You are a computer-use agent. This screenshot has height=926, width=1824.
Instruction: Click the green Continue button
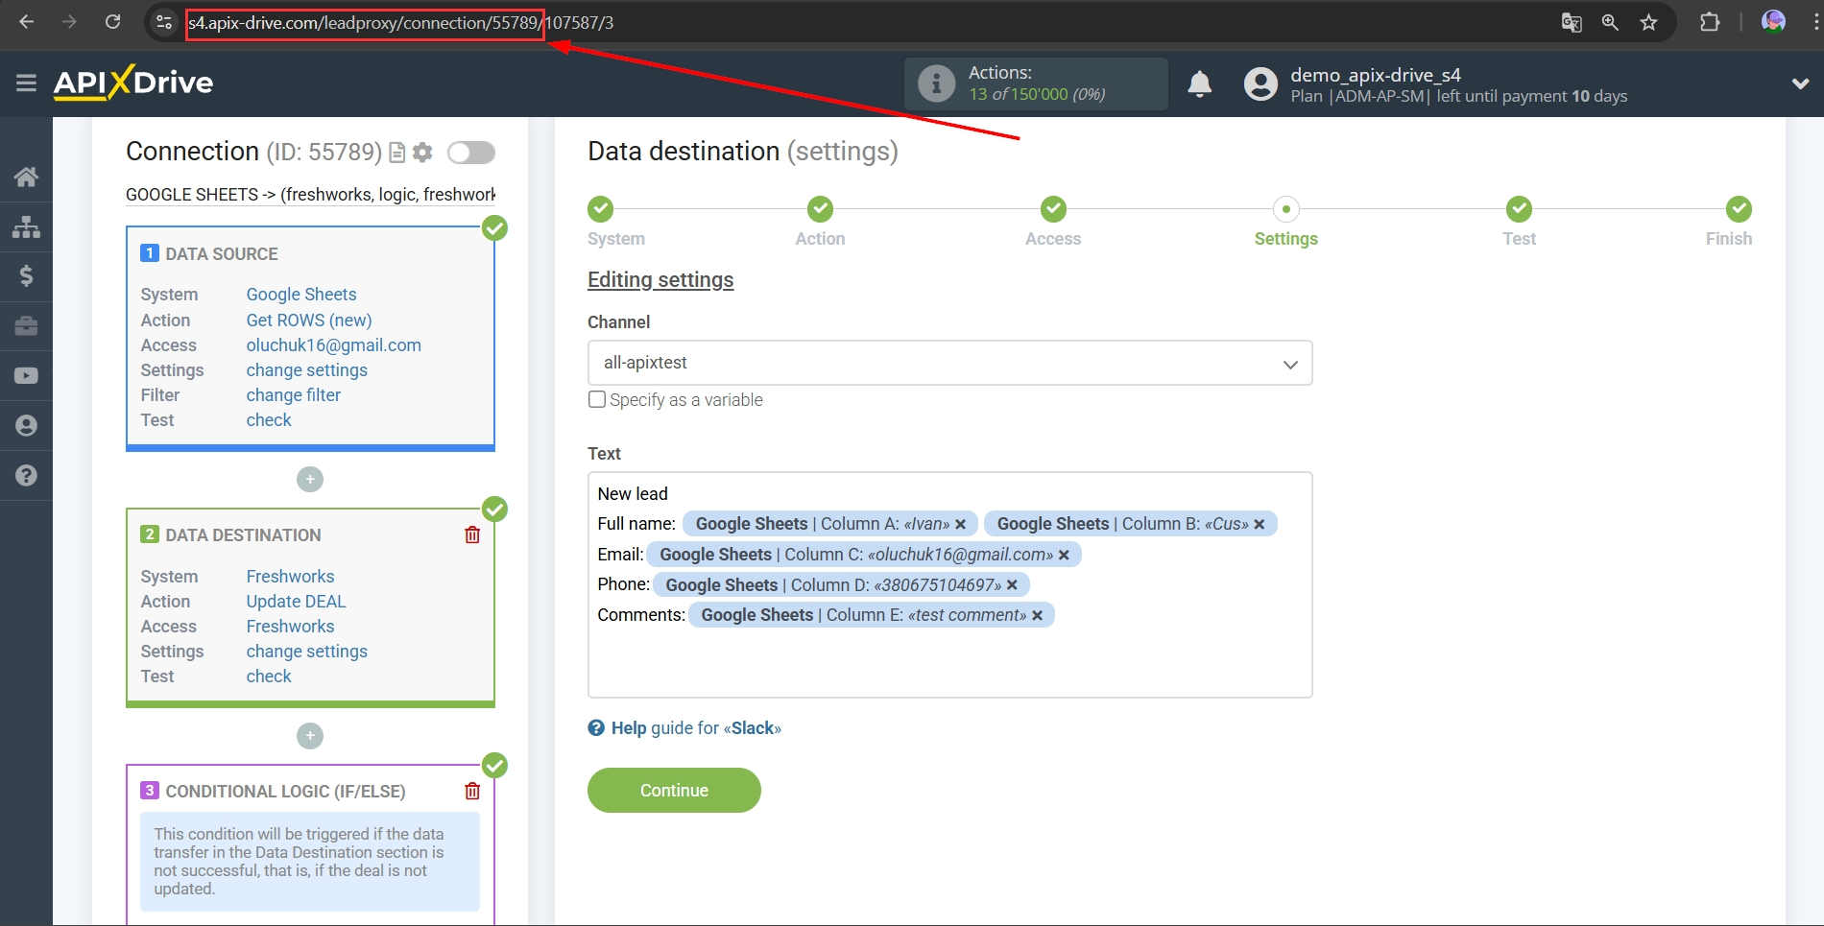[674, 791]
